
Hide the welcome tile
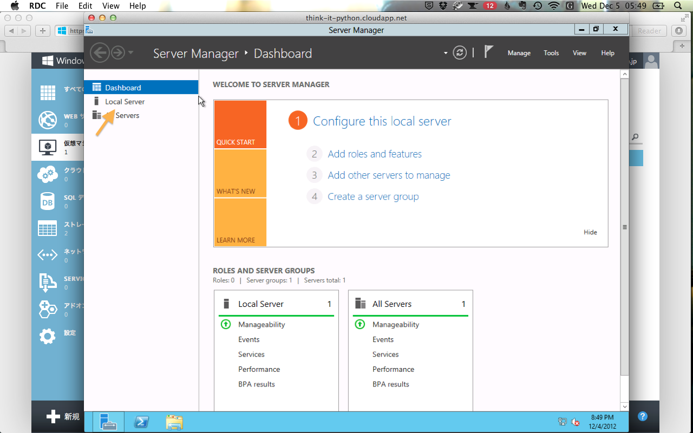590,232
